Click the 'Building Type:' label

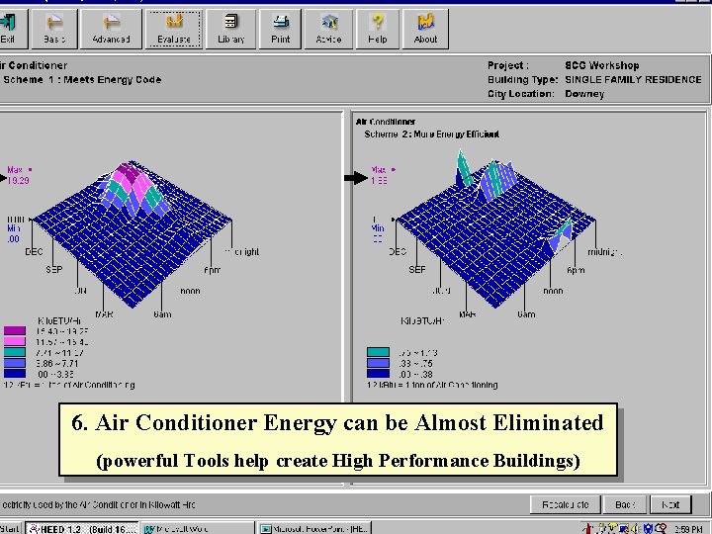point(523,79)
